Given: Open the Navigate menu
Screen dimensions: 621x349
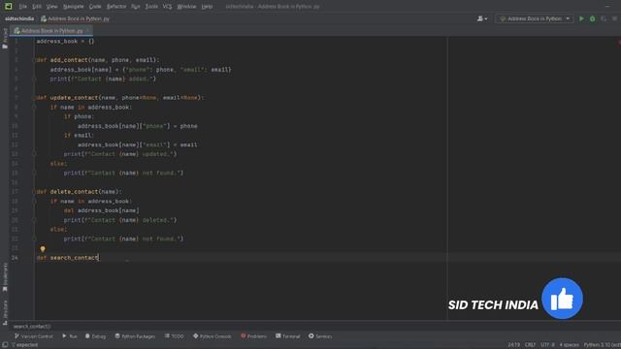Looking at the screenshot, I should 74,7.
